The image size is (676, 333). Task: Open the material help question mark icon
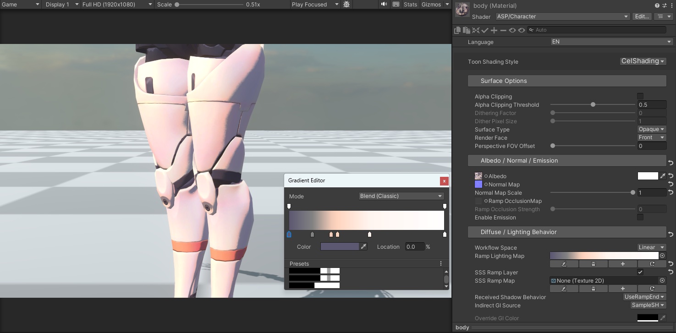tap(657, 5)
